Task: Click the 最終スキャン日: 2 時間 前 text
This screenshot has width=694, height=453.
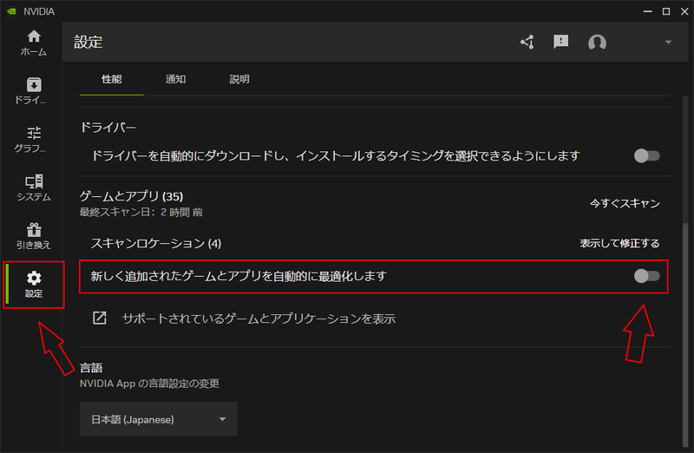Action: coord(141,212)
